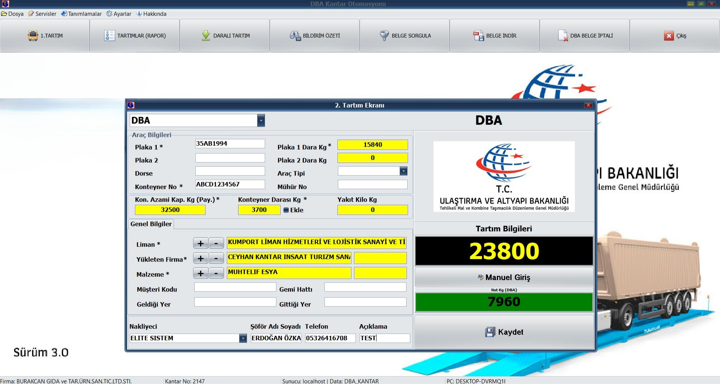Click the BELGE SORGULA funnel icon
The height and width of the screenshot is (384, 720).
(x=384, y=36)
